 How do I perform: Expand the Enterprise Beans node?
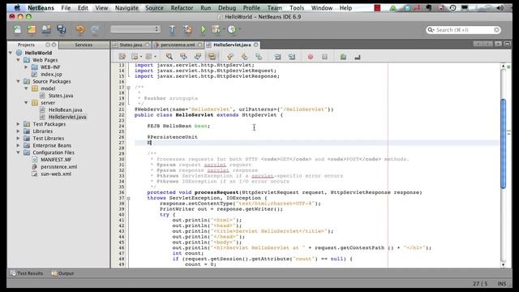pyautogui.click(x=18, y=145)
